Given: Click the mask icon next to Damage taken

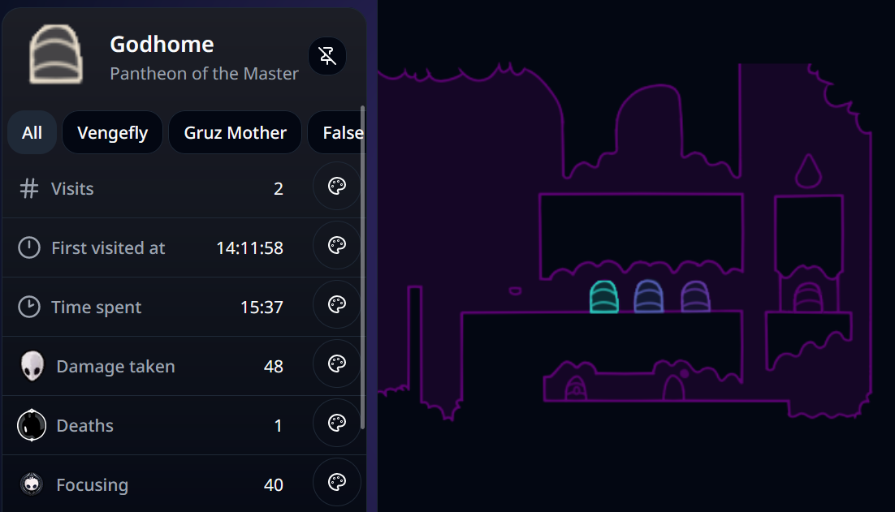Looking at the screenshot, I should (x=31, y=364).
